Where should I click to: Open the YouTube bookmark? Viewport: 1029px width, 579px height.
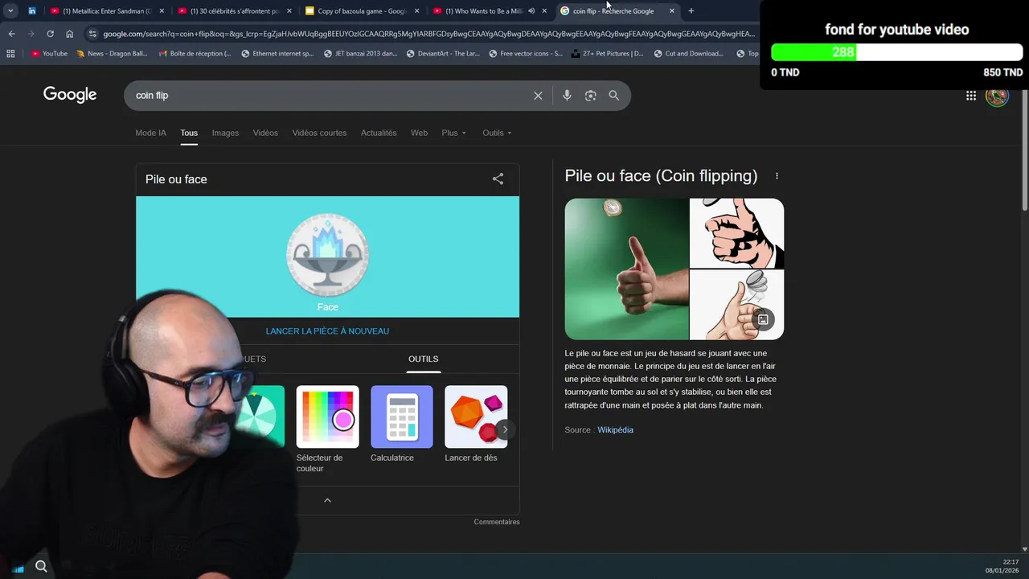[x=49, y=54]
